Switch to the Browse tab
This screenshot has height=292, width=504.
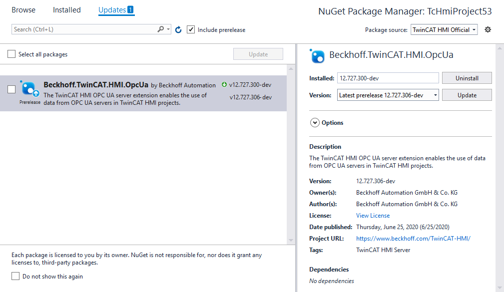(23, 10)
